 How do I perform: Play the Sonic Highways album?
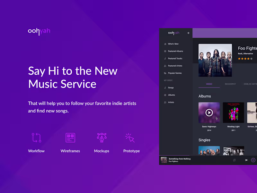coord(209,113)
